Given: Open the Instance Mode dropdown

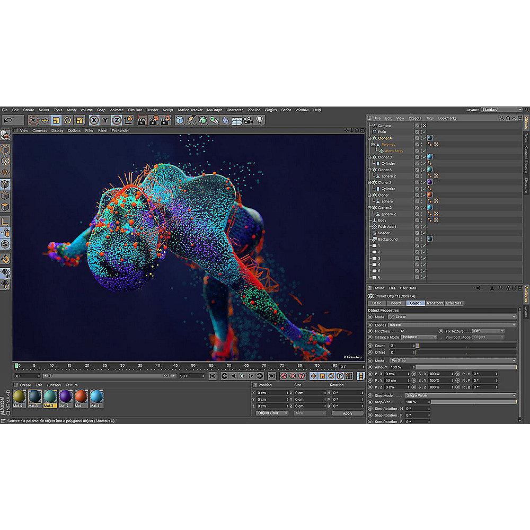Looking at the screenshot, I should [419, 337].
